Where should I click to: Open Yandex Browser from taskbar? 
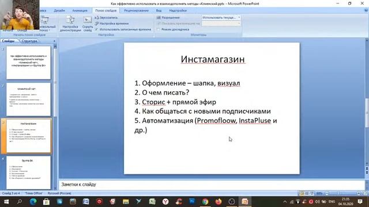(x=165, y=202)
